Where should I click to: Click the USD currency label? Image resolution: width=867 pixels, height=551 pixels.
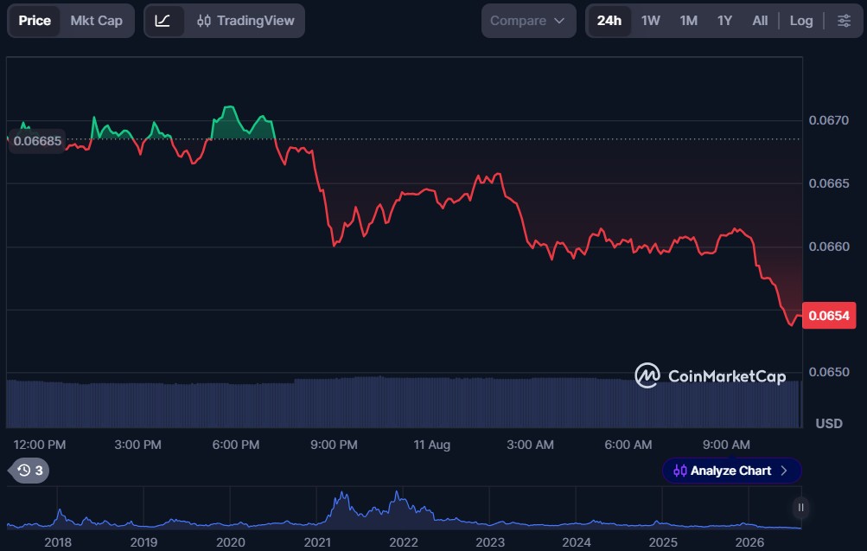pos(829,424)
